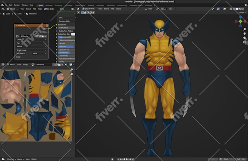Viewport: 248px width, 161px height.
Task: Adjust the Specular slider value
Action: [x=66, y=47]
